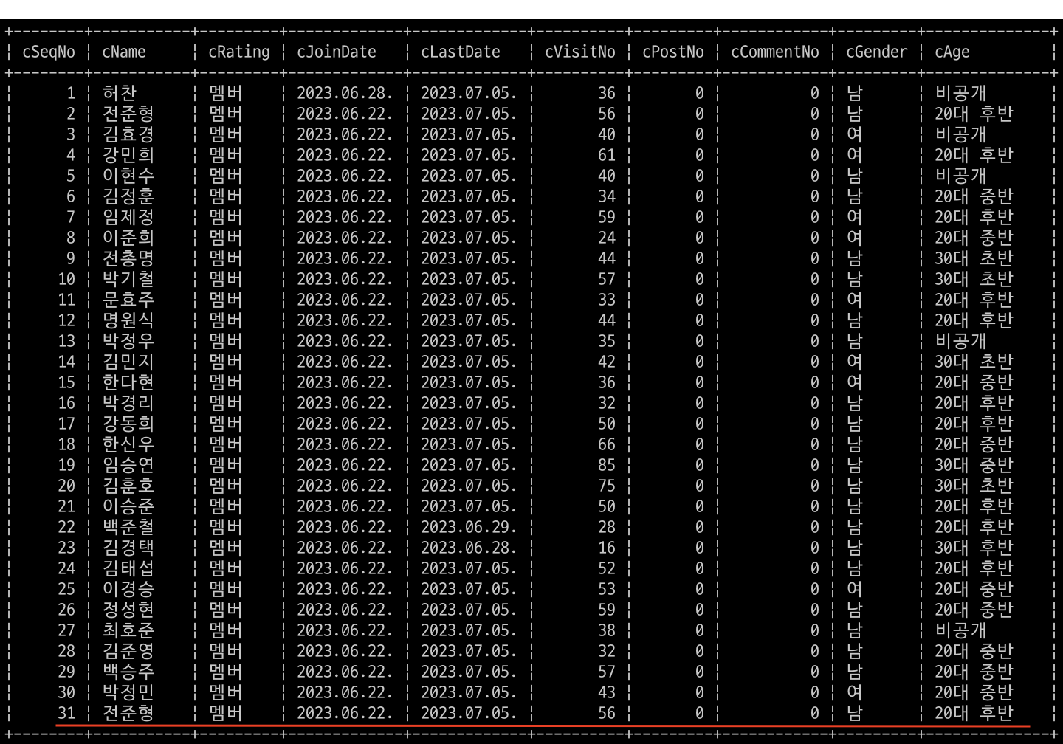This screenshot has height=744, width=1063.
Task: Select the name 박기철
Action: tap(128, 279)
